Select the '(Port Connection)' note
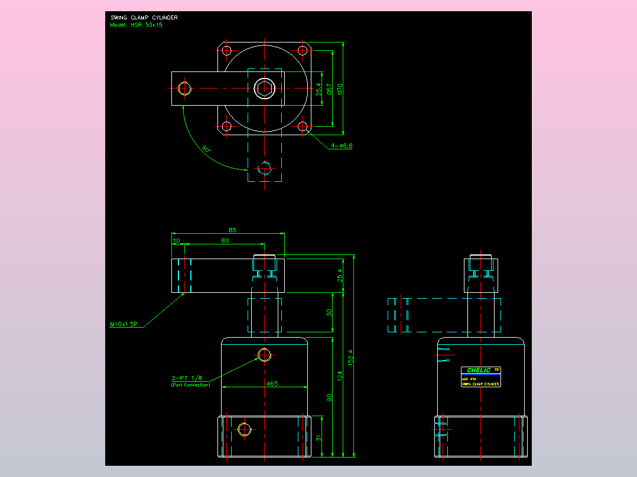This screenshot has width=637, height=477. click(x=190, y=385)
